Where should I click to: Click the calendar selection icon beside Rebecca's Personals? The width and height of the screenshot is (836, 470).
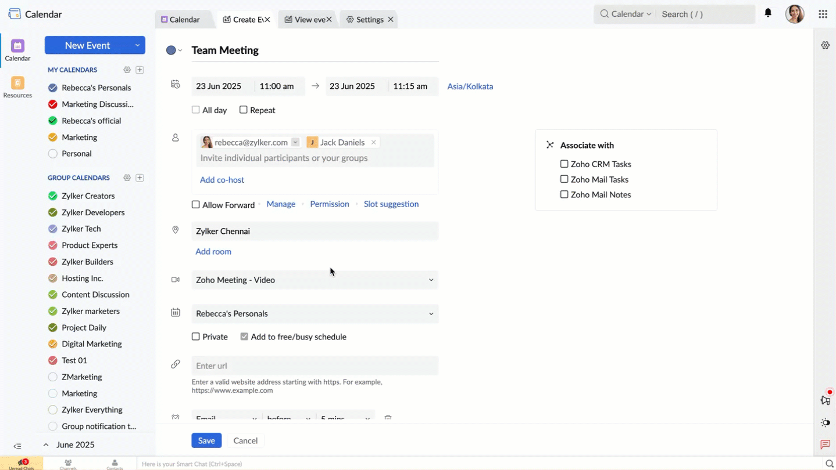pyautogui.click(x=175, y=313)
